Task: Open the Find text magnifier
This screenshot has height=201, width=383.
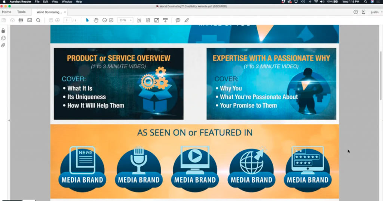Action: point(38,20)
